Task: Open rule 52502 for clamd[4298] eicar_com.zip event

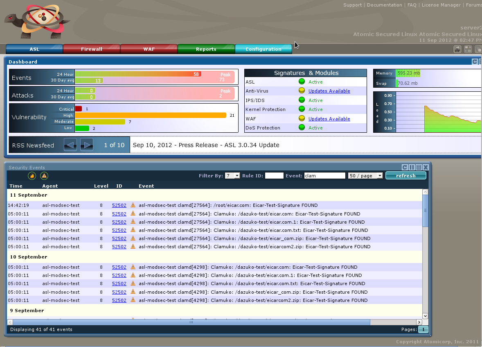Action: pyautogui.click(x=119, y=292)
